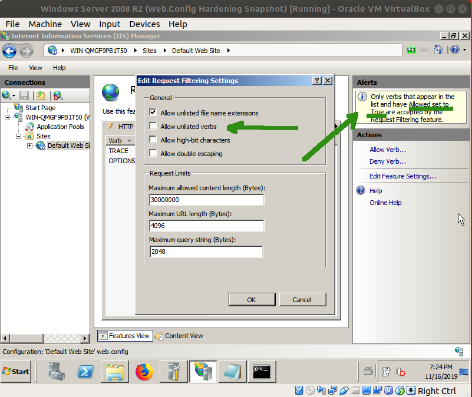Open Windows Explorer folder on taskbar

coord(115,372)
